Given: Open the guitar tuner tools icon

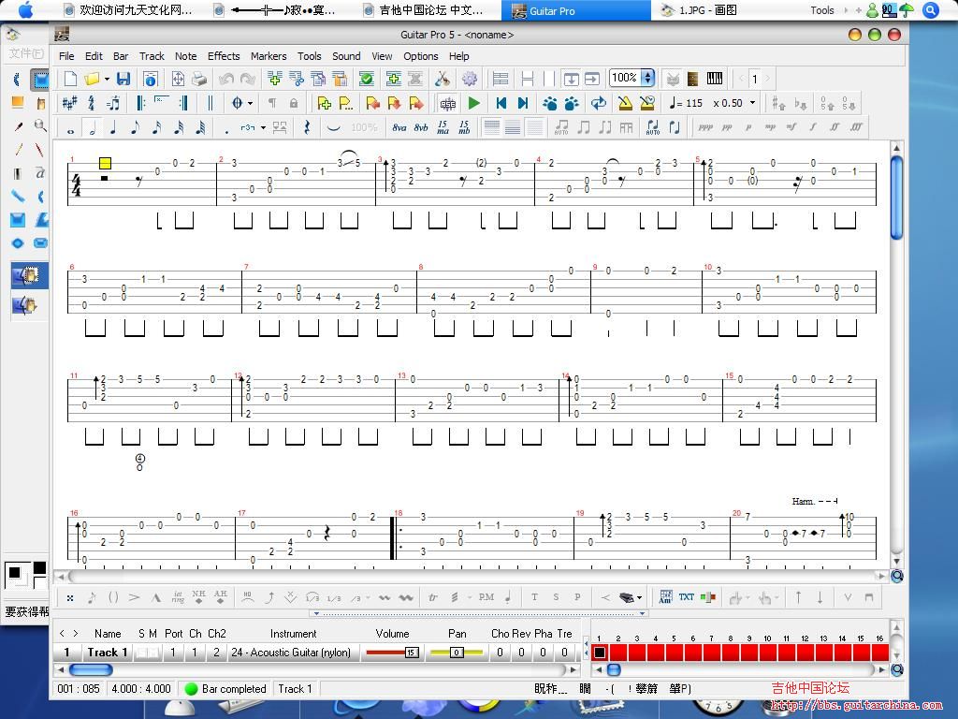Looking at the screenshot, I should 442,79.
